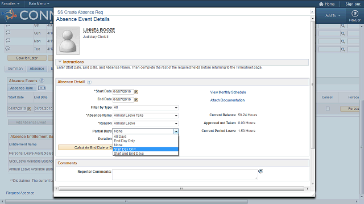Click the comment bubble icon in Sun row

pos(8,33)
